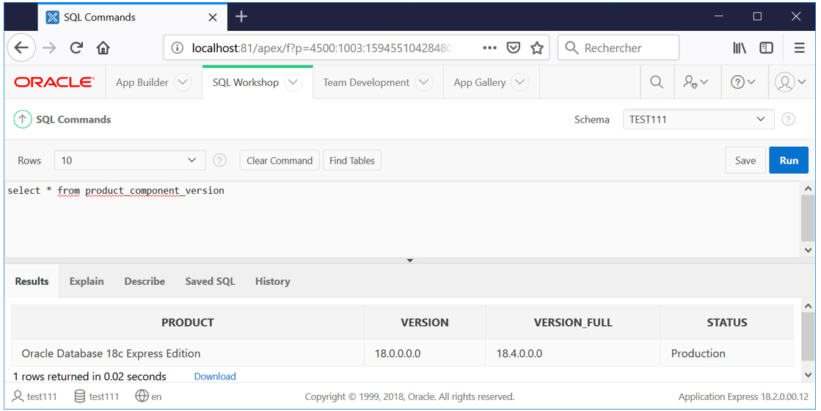Viewport: 821px width, 411px height.
Task: Open the administration user-key menu
Action: [x=696, y=82]
